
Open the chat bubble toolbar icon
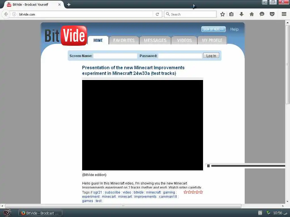pyautogui.click(x=262, y=14)
